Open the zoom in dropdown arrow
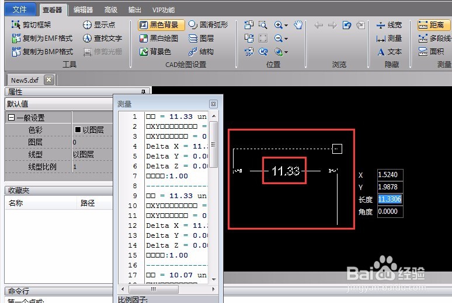The width and height of the screenshot is (452, 303). [x=286, y=25]
